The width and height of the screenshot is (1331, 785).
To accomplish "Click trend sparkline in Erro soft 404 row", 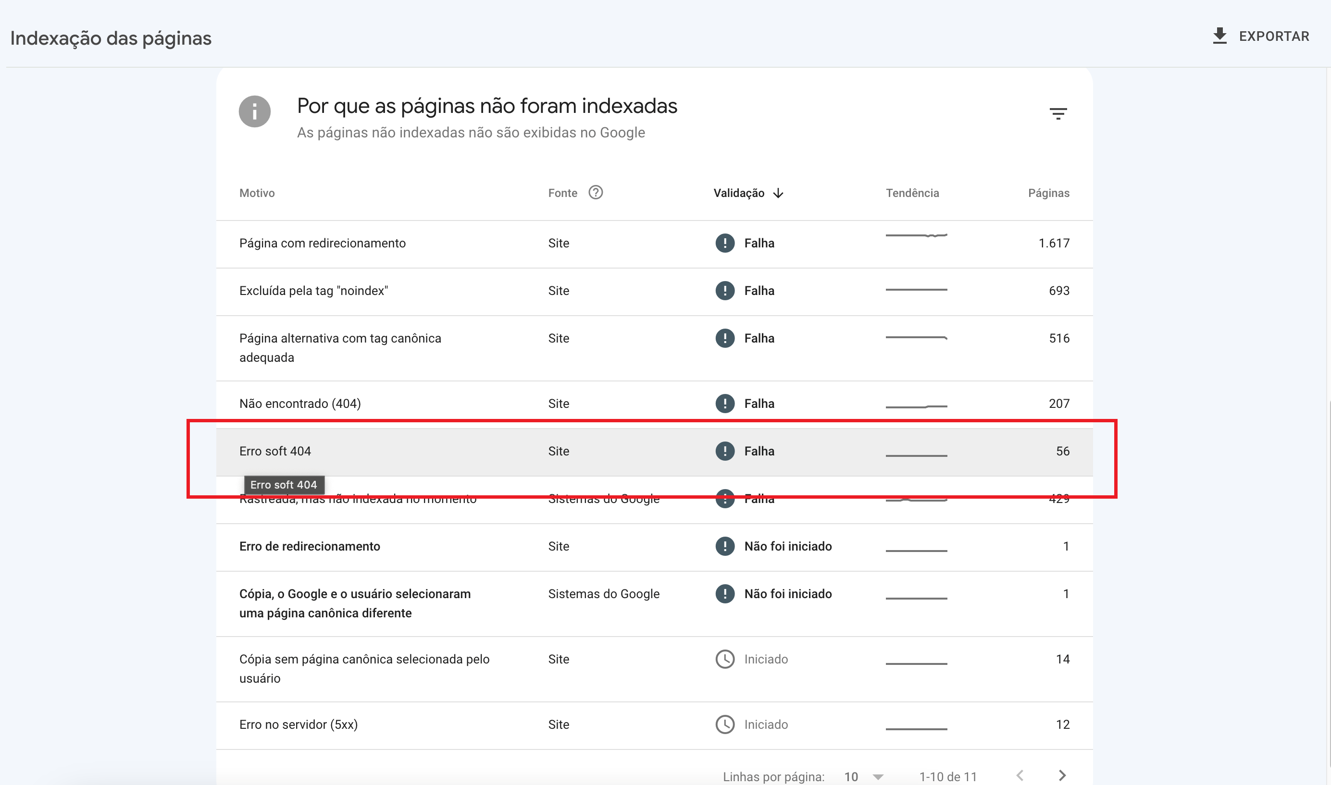I will (916, 455).
